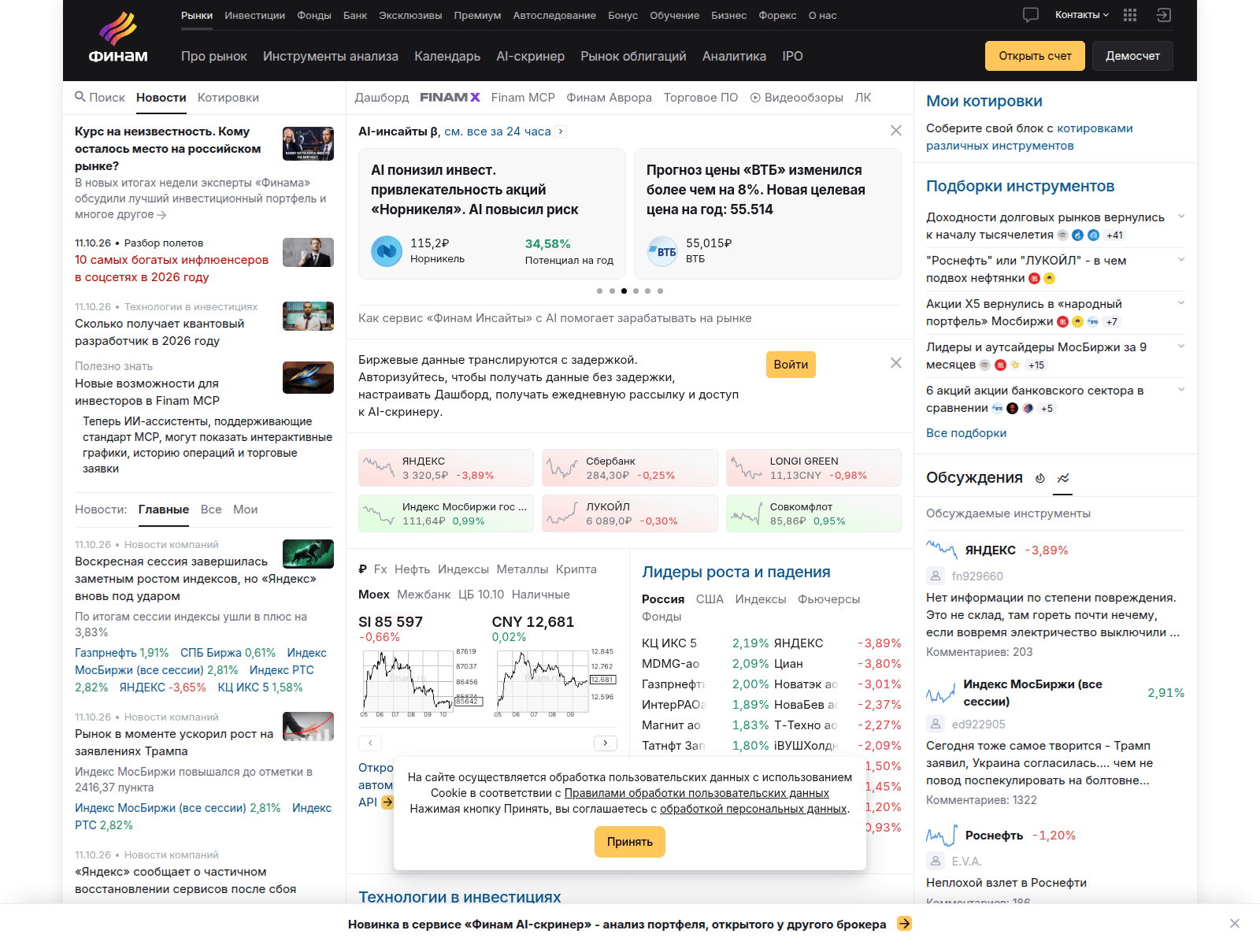
Task: Expand 'Акции X5 вернулись' collection
Action: 1180,303
